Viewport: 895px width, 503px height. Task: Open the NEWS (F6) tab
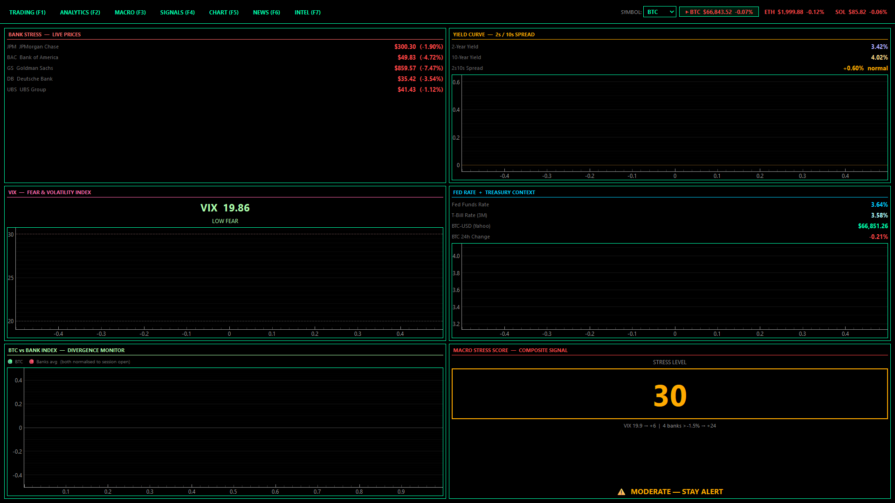(x=266, y=13)
